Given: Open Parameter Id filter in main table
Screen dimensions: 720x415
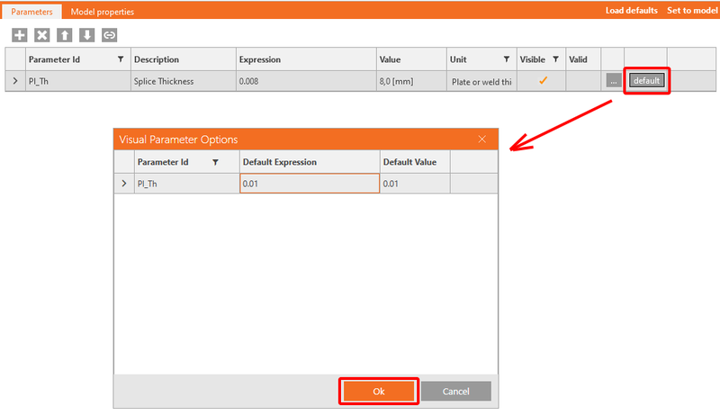Looking at the screenshot, I should click(121, 59).
